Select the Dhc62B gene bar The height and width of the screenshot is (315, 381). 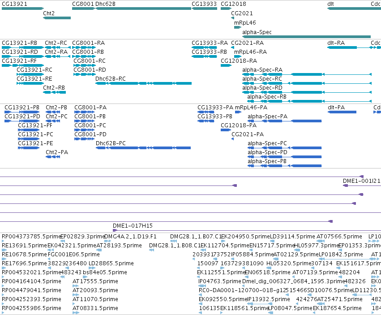(x=143, y=9)
